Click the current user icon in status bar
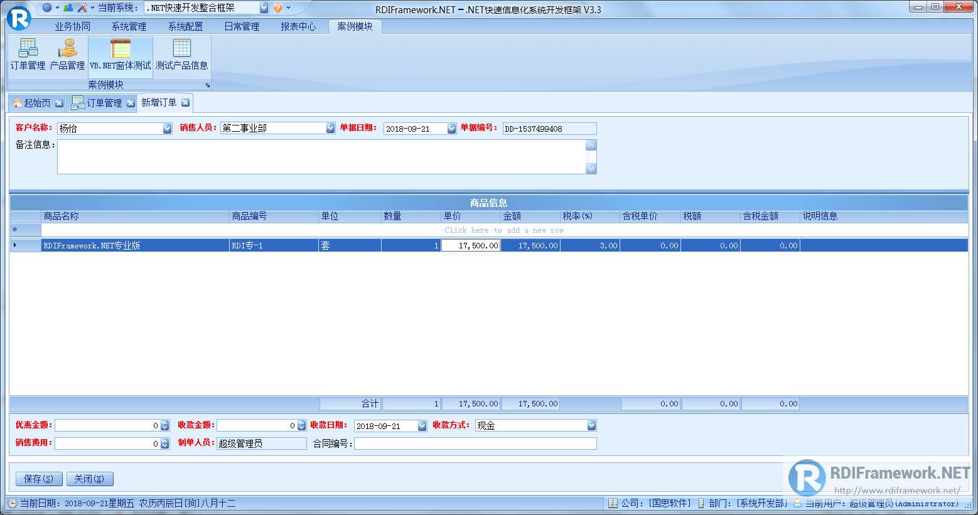Viewport: 978px width, 515px height. [797, 503]
